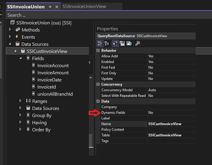Collapse the Data property category
The width and height of the screenshot is (212, 165).
tap(98, 101)
